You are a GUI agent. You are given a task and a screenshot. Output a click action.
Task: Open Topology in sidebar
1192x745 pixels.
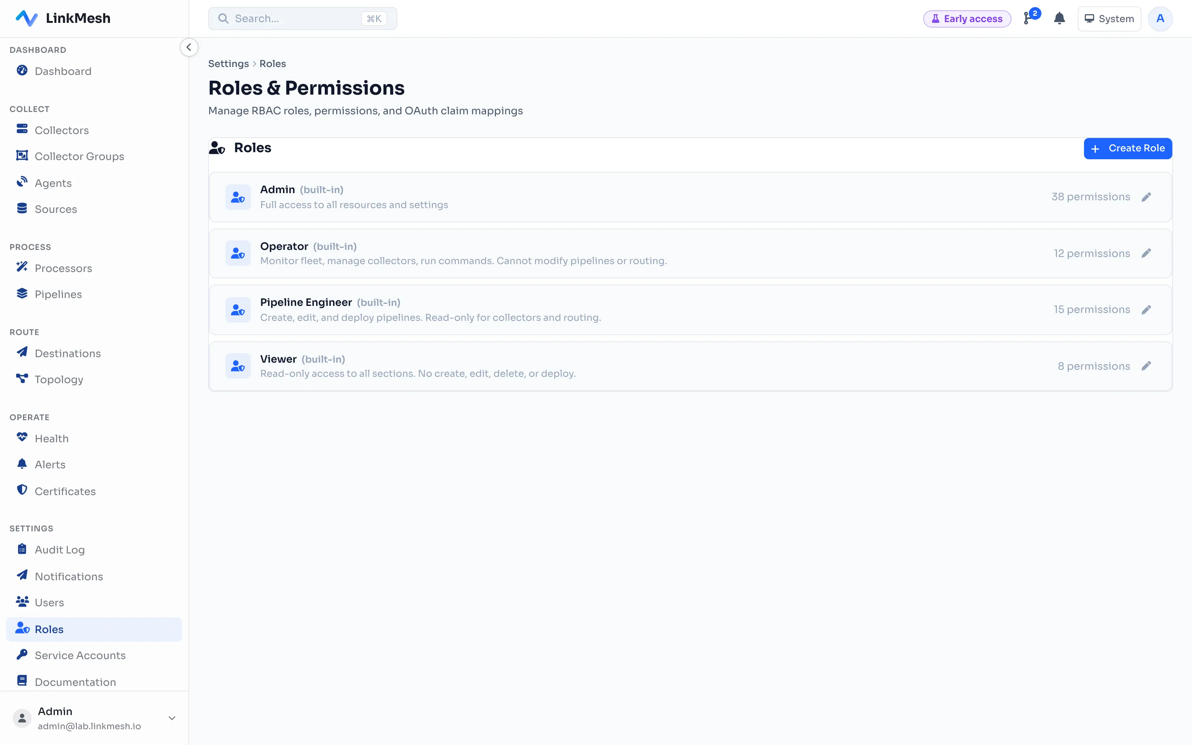(94, 379)
